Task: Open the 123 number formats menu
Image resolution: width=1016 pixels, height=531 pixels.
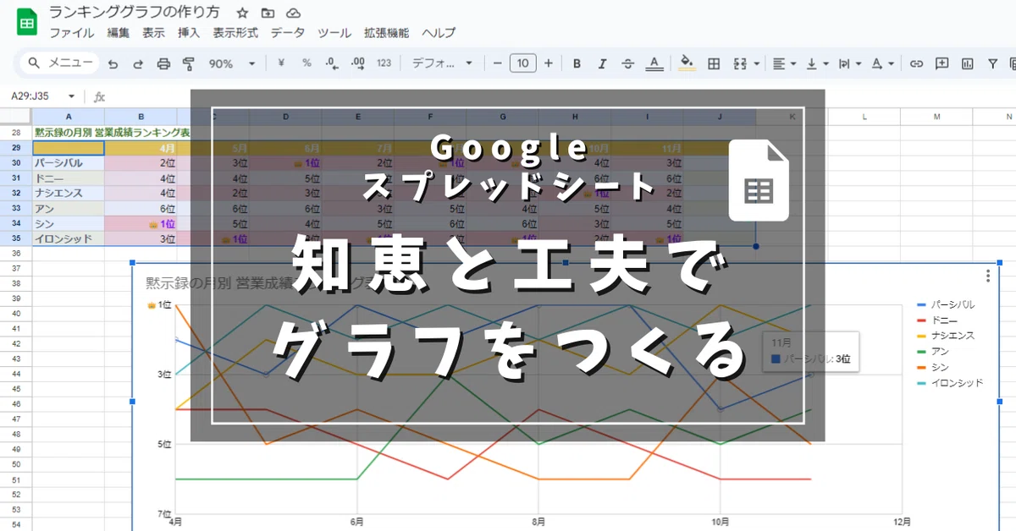Action: (x=384, y=63)
